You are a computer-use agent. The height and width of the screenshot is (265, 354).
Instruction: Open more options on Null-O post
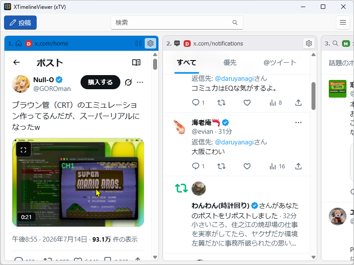[x=140, y=82]
